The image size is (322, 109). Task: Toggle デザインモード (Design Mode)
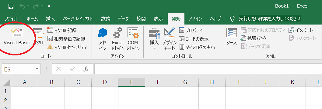pos(170,39)
